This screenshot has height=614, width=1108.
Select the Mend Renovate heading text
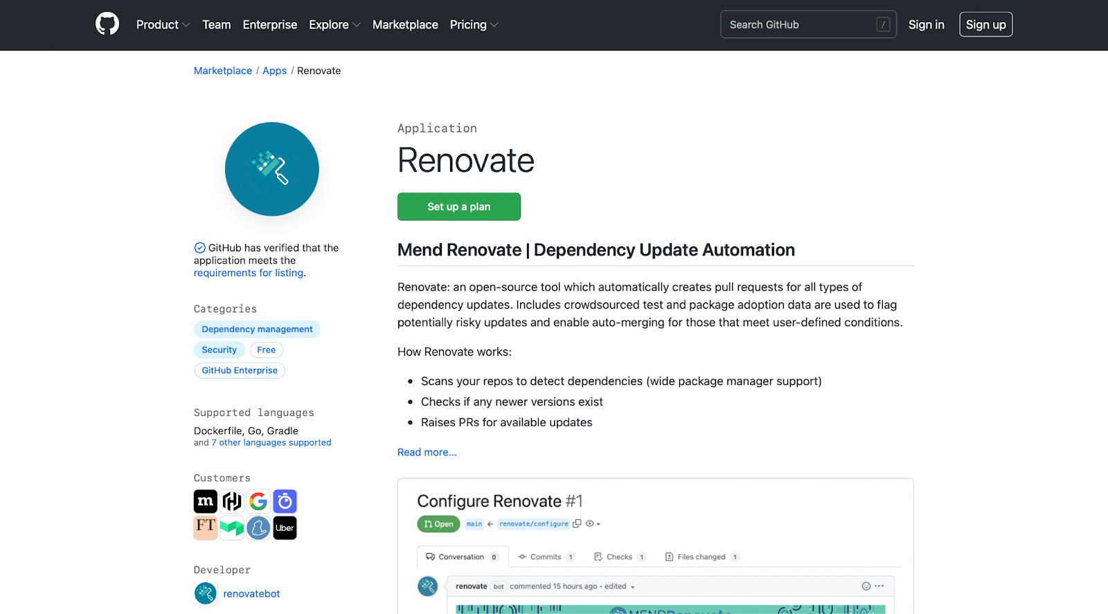pos(596,250)
